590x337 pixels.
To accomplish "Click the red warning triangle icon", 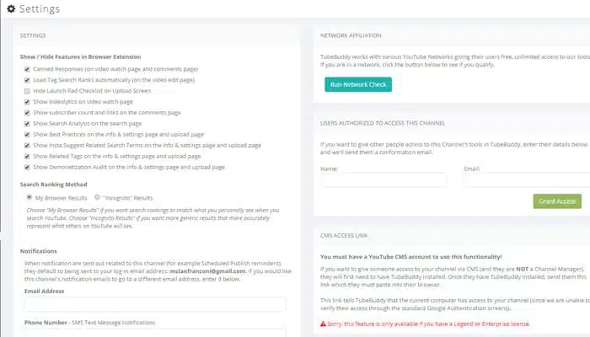I will [x=323, y=324].
